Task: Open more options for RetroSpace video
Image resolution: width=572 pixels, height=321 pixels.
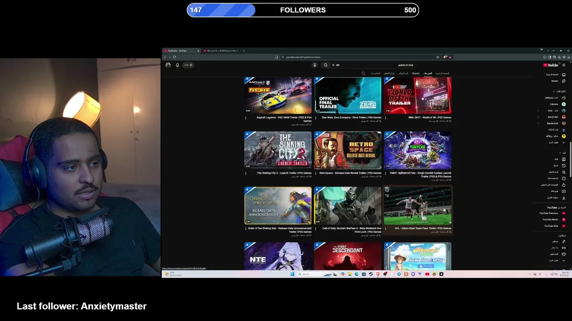Action: point(316,173)
